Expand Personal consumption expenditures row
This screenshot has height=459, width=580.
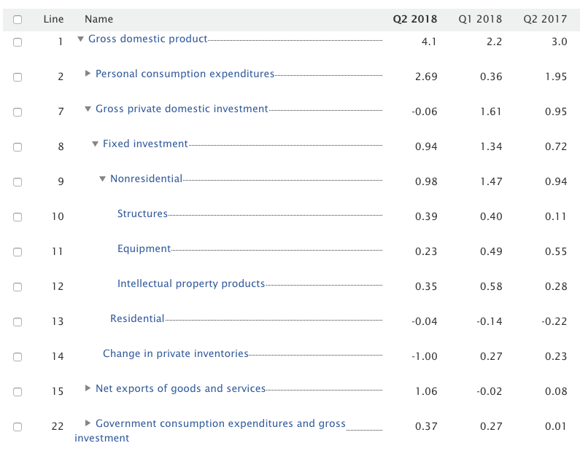[x=88, y=74]
